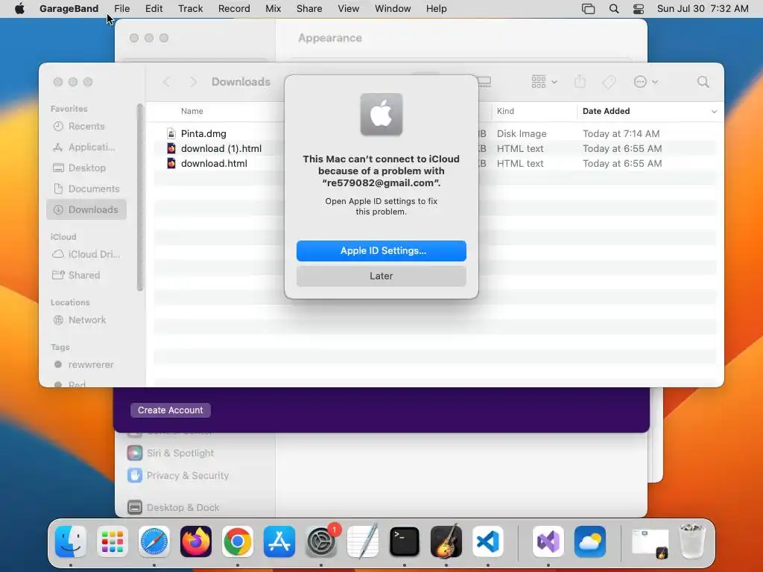Image resolution: width=763 pixels, height=572 pixels.
Task: Open the GarageBand app menu
Action: [x=69, y=8]
